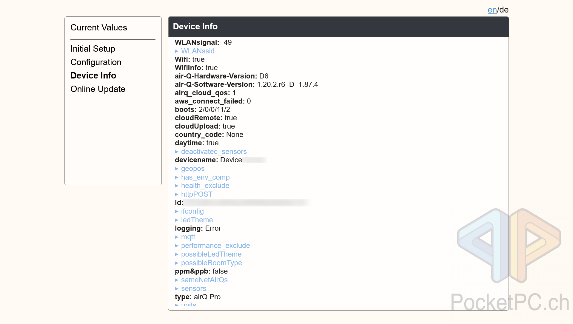Click the boots: 2/0/0/11/2 line
Viewport: 573px width, 324px height.
pyautogui.click(x=202, y=109)
